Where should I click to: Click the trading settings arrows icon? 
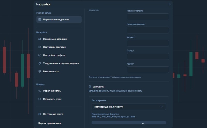click(40, 47)
